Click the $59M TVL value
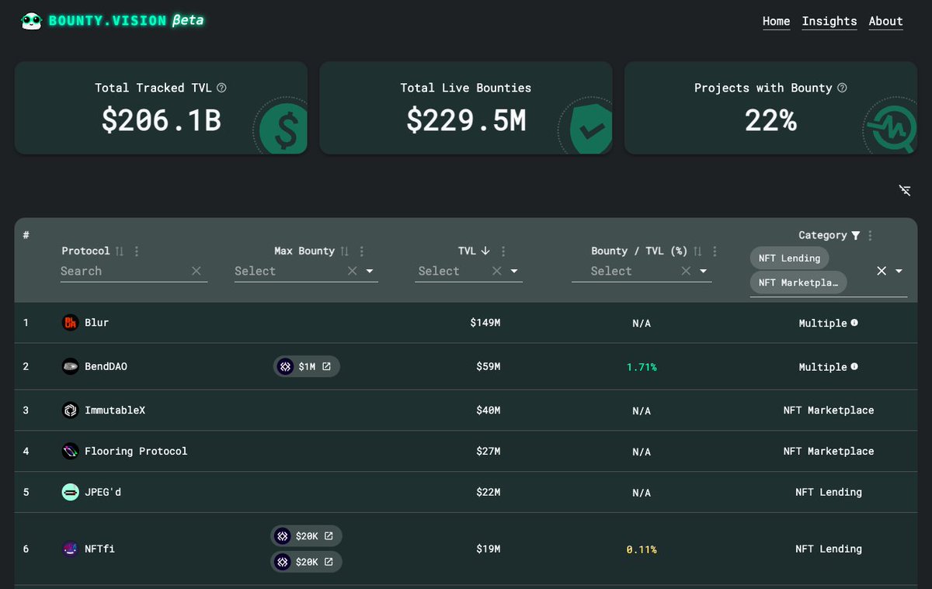Screen dimensions: 932x589 tap(489, 366)
